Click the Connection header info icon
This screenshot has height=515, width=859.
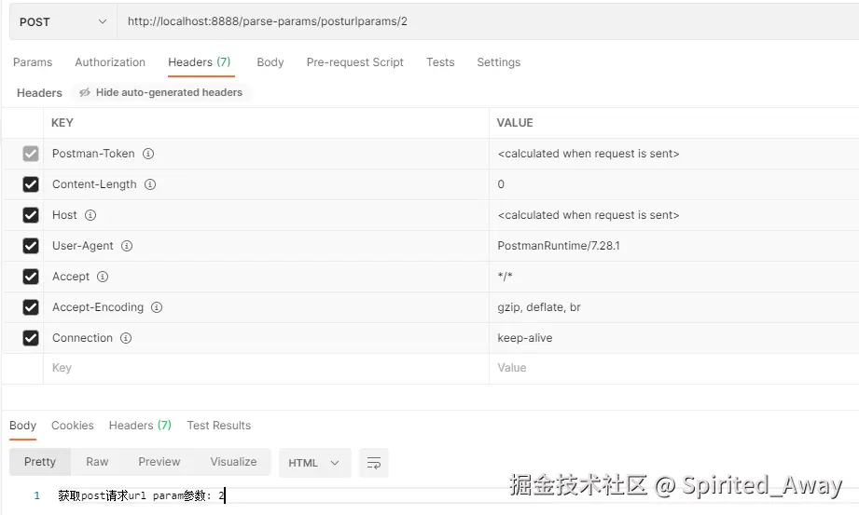pyautogui.click(x=126, y=338)
